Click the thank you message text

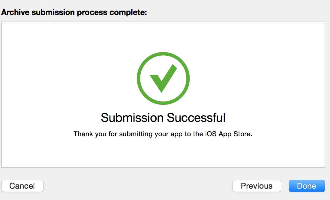163,134
